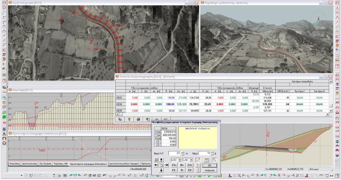Image resolution: width=341 pixels, height=180 pixels.
Task: Click the icon button left of the up arrow
Action: click(x=156, y=160)
